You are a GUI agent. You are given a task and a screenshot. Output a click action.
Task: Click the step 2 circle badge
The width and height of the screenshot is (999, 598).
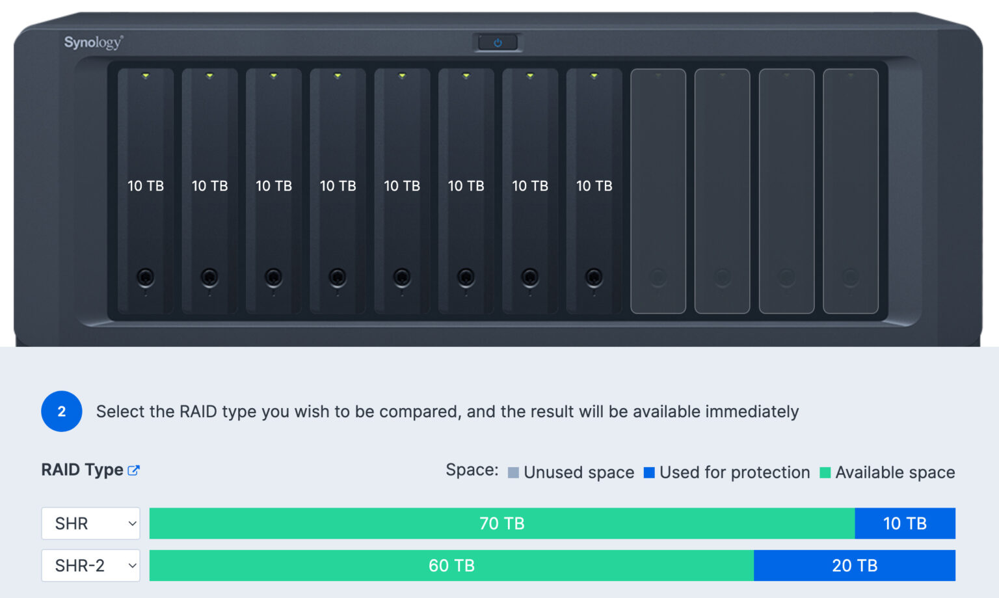[x=62, y=411]
